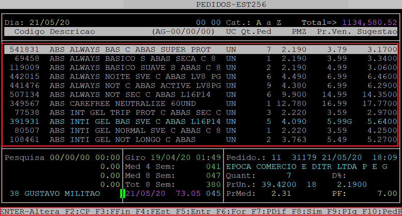Select product row 69458 ALWAYS BASICO SECA

pos(130,58)
